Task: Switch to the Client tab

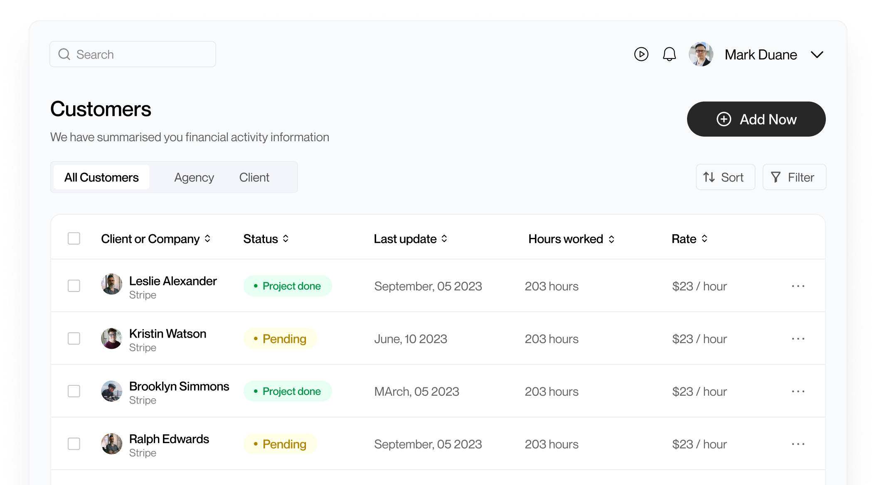Action: [x=254, y=177]
